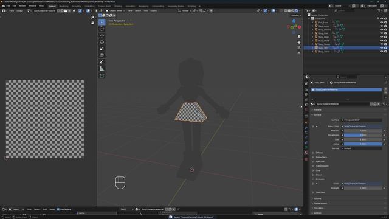Screen dimensions: 389x219
Task: Open the Object Mode dropdown
Action: [x=115, y=11]
